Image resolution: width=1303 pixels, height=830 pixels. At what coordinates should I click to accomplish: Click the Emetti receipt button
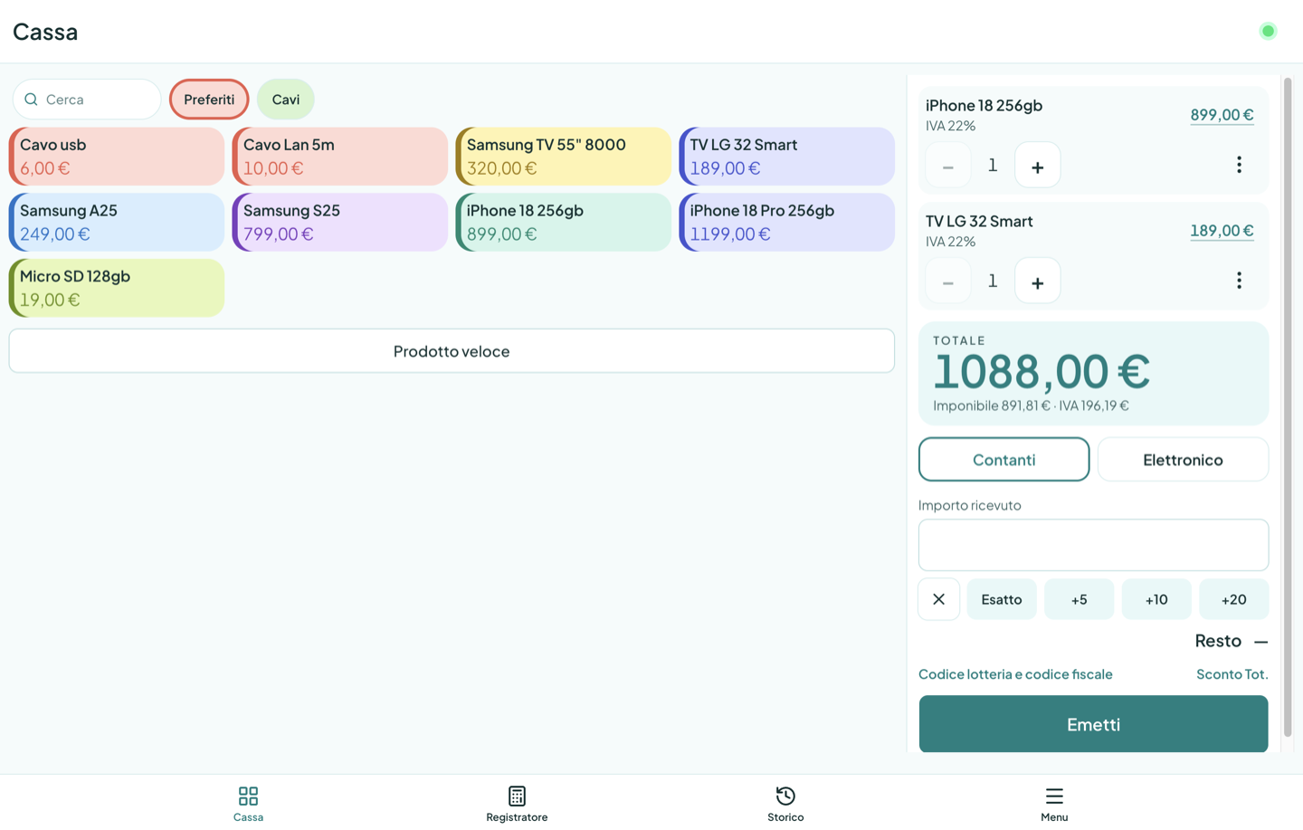(x=1093, y=724)
